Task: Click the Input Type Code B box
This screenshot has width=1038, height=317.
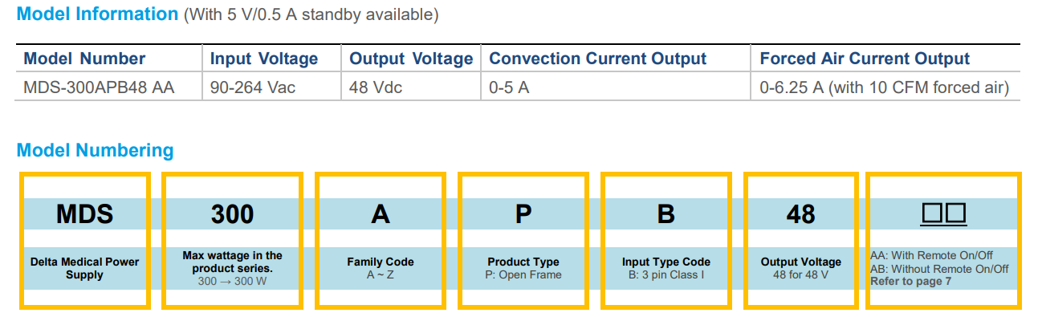Action: [x=666, y=240]
